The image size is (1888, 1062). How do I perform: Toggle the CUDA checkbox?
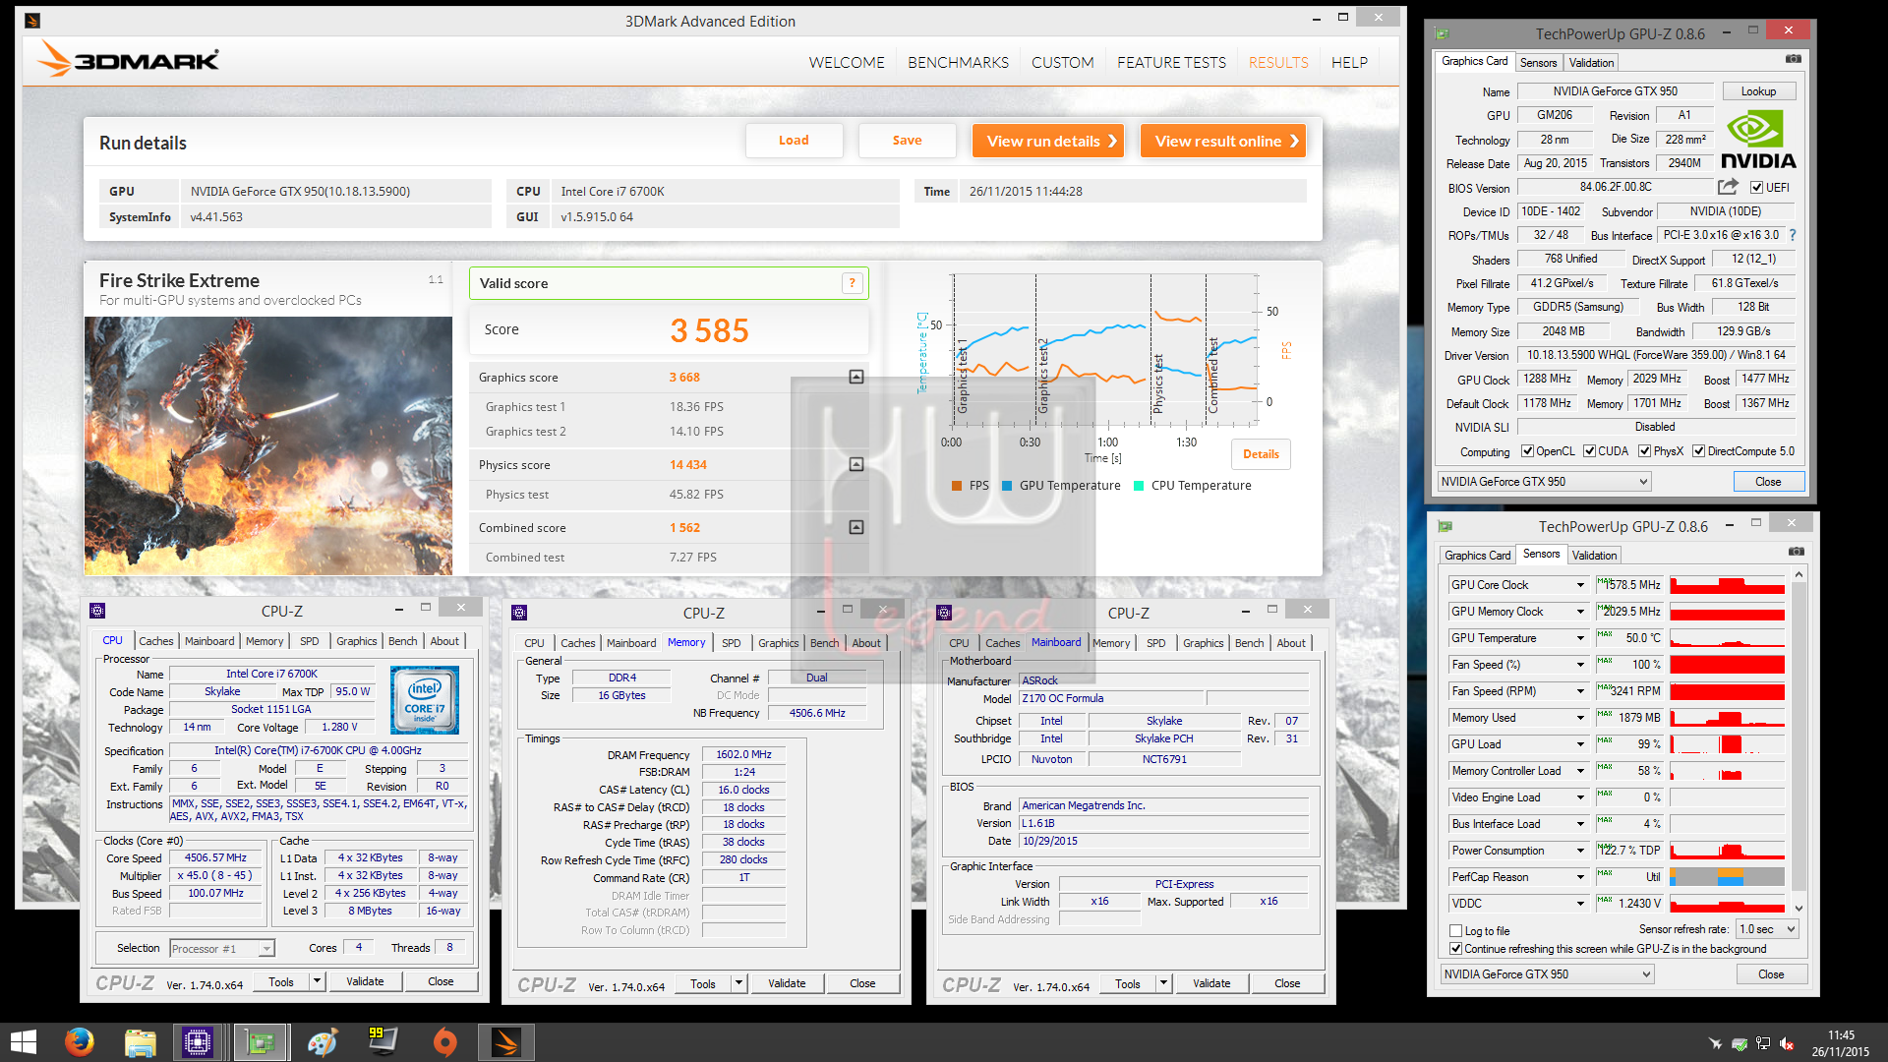coord(1589,451)
